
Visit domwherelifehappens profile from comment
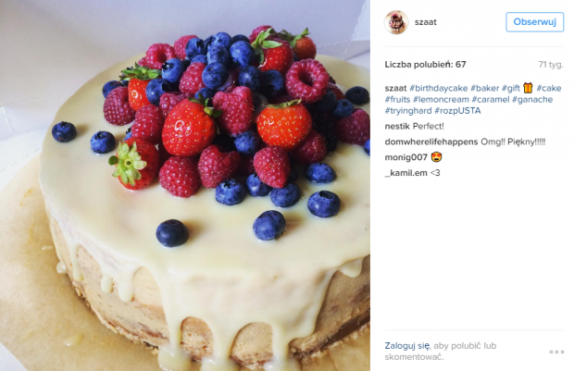pyautogui.click(x=431, y=142)
